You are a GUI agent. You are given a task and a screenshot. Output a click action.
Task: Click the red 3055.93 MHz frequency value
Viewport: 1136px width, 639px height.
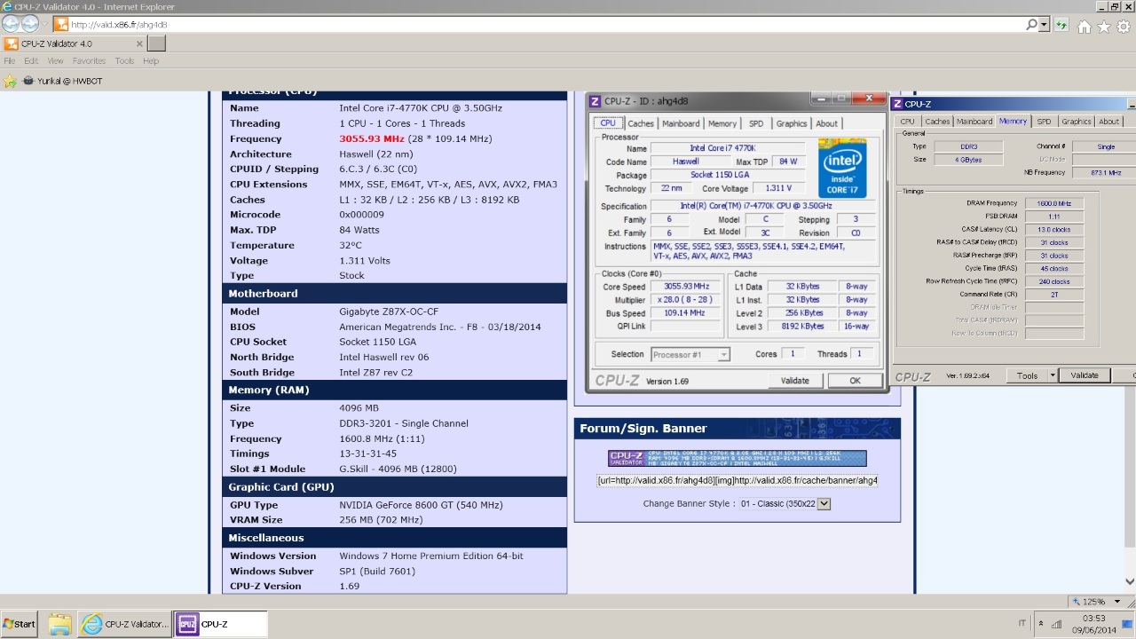tap(372, 138)
